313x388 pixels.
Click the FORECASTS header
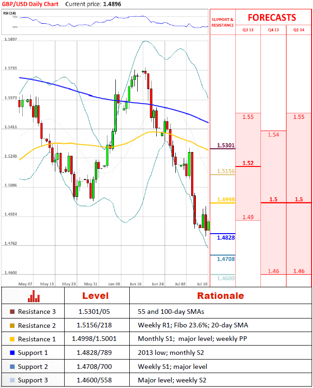coord(272,18)
